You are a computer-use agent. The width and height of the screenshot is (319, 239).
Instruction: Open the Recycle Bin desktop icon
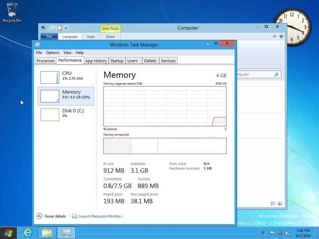point(12,12)
